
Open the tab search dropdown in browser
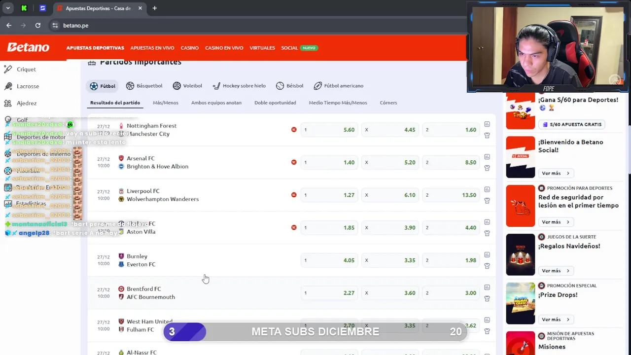click(x=8, y=8)
